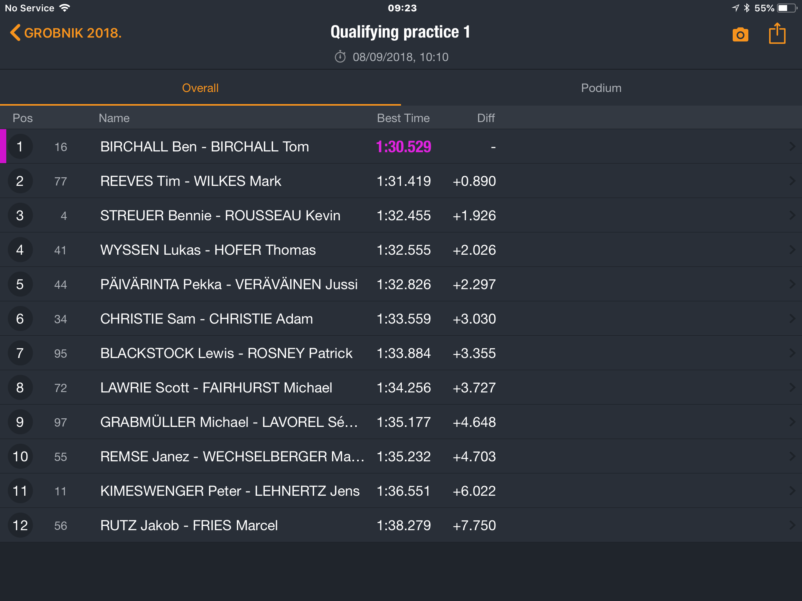Tap the stopwatch icon beside session date
The width and height of the screenshot is (802, 601).
coord(340,57)
